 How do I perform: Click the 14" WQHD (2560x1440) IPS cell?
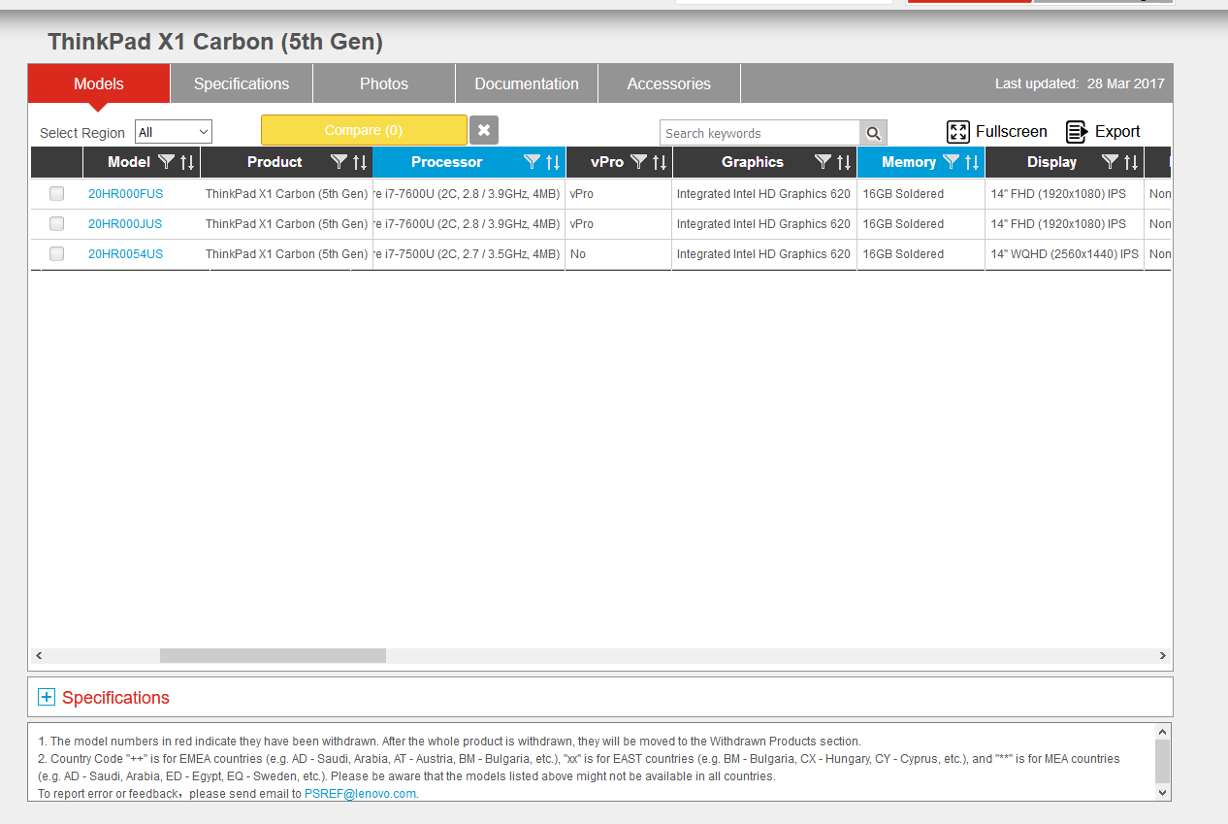[x=1064, y=253]
